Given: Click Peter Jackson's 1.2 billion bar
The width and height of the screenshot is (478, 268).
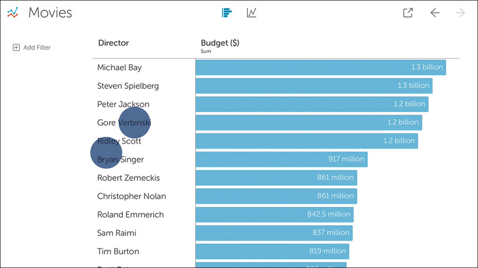Looking at the screenshot, I should (x=312, y=104).
